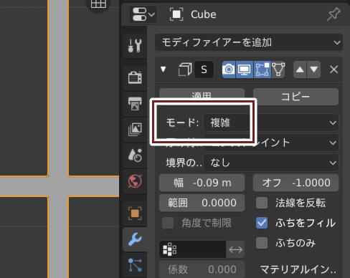Open the Tool properties tab
Screen dimensions: 350x278
135,45
